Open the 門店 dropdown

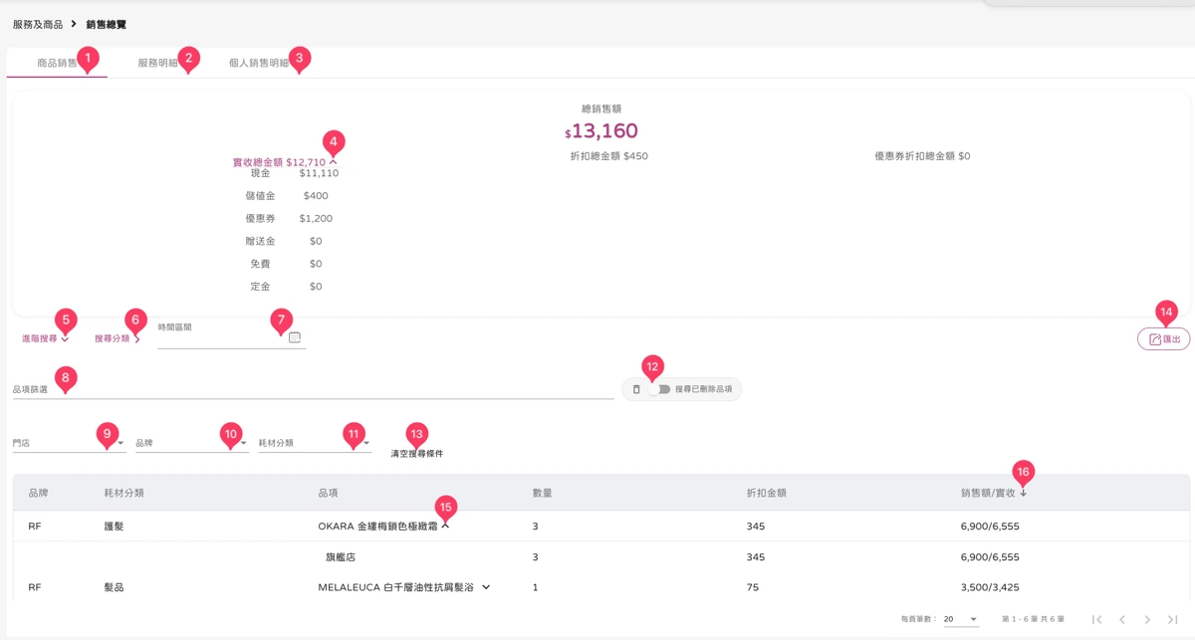point(69,443)
